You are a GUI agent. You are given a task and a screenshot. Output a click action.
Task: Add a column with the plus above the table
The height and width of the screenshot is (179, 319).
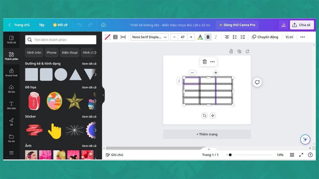pos(216,73)
